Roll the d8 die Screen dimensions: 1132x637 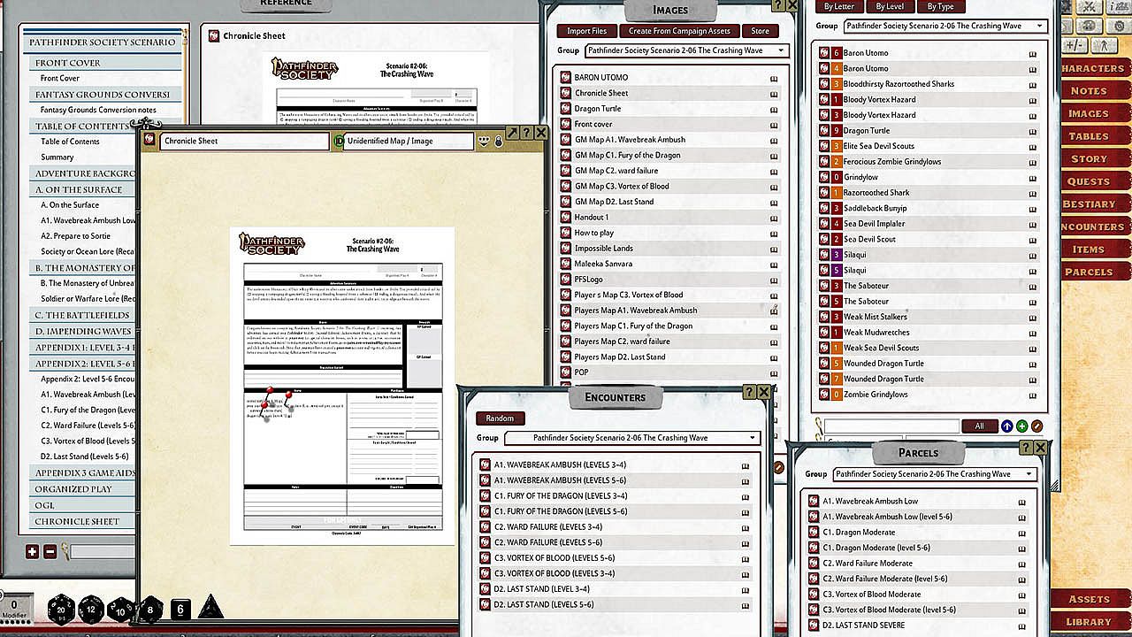click(x=150, y=609)
